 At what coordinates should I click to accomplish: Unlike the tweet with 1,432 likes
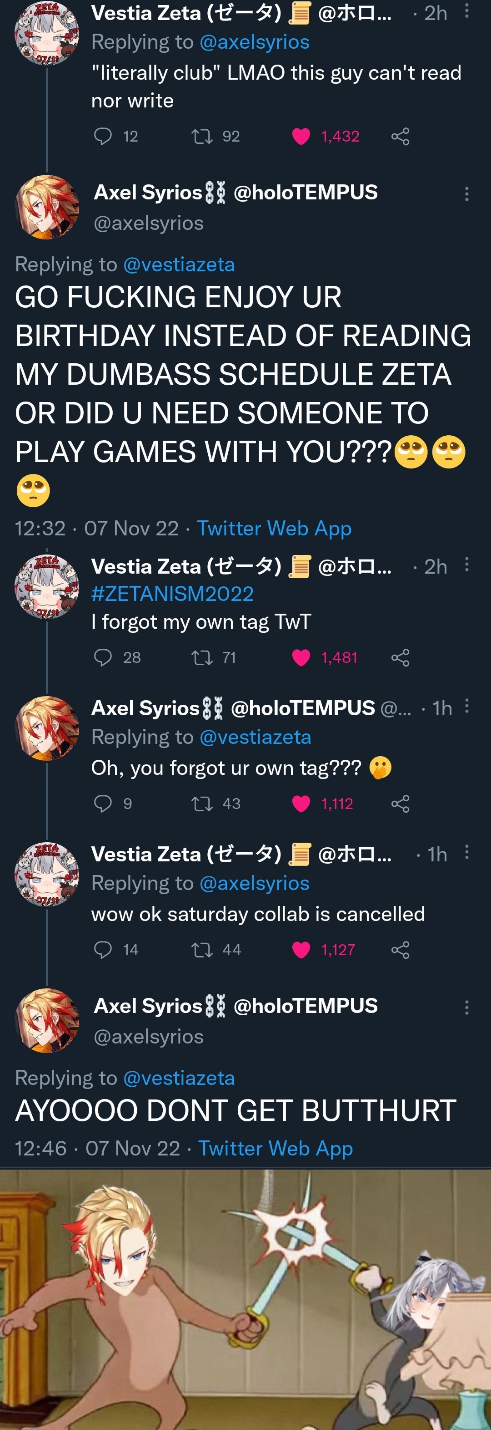301,136
